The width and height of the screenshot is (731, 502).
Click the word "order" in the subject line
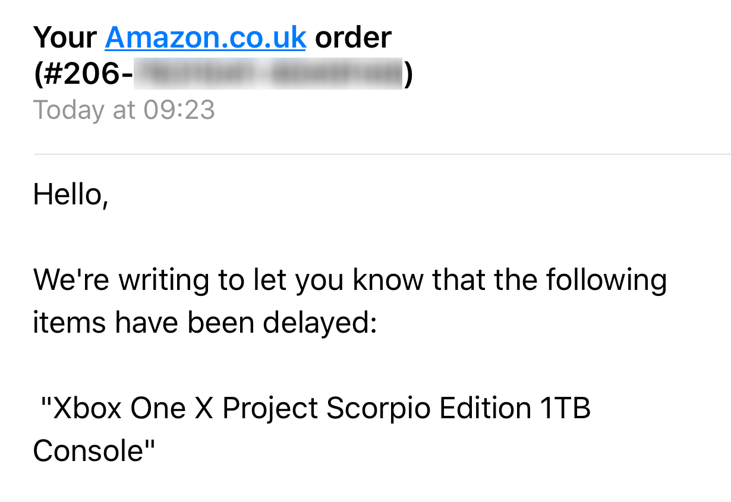tap(353, 39)
